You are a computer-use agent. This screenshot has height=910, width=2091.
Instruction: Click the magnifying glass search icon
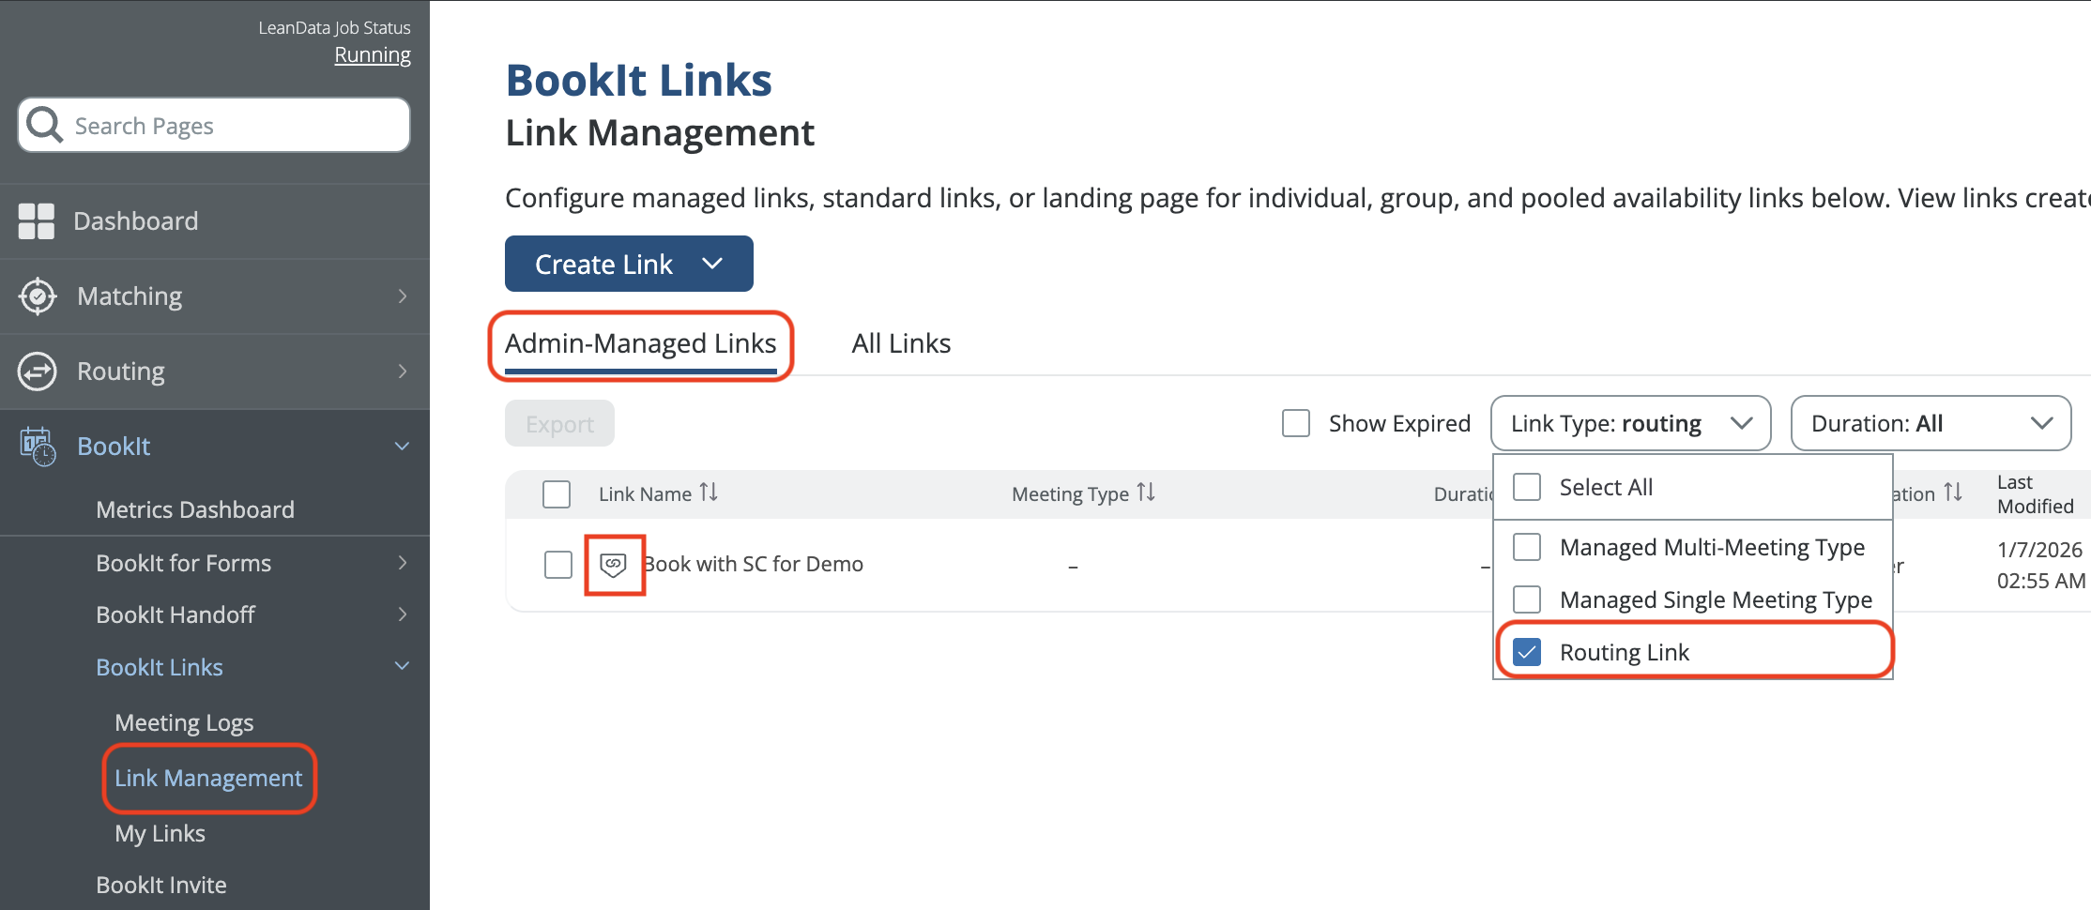click(x=44, y=125)
